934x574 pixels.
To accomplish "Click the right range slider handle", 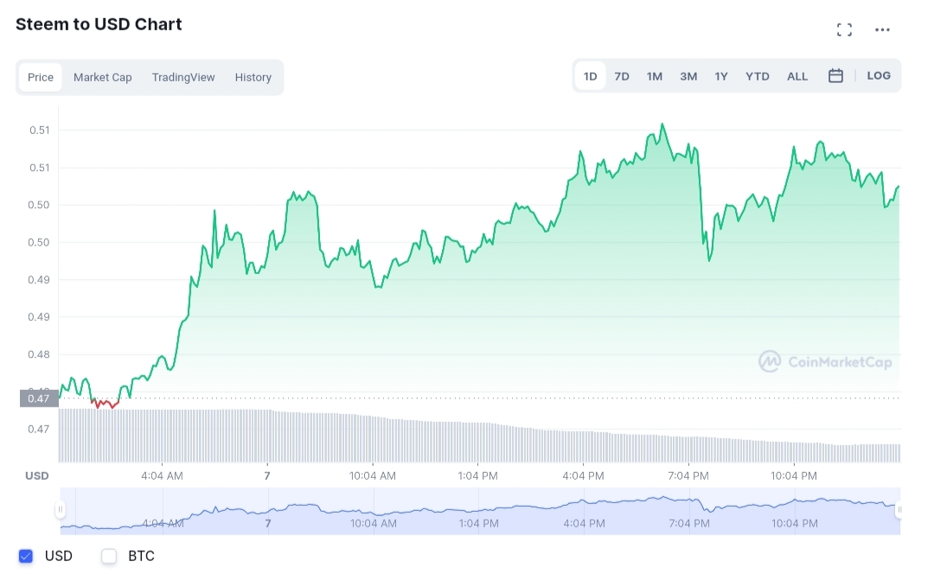I will click(x=899, y=510).
